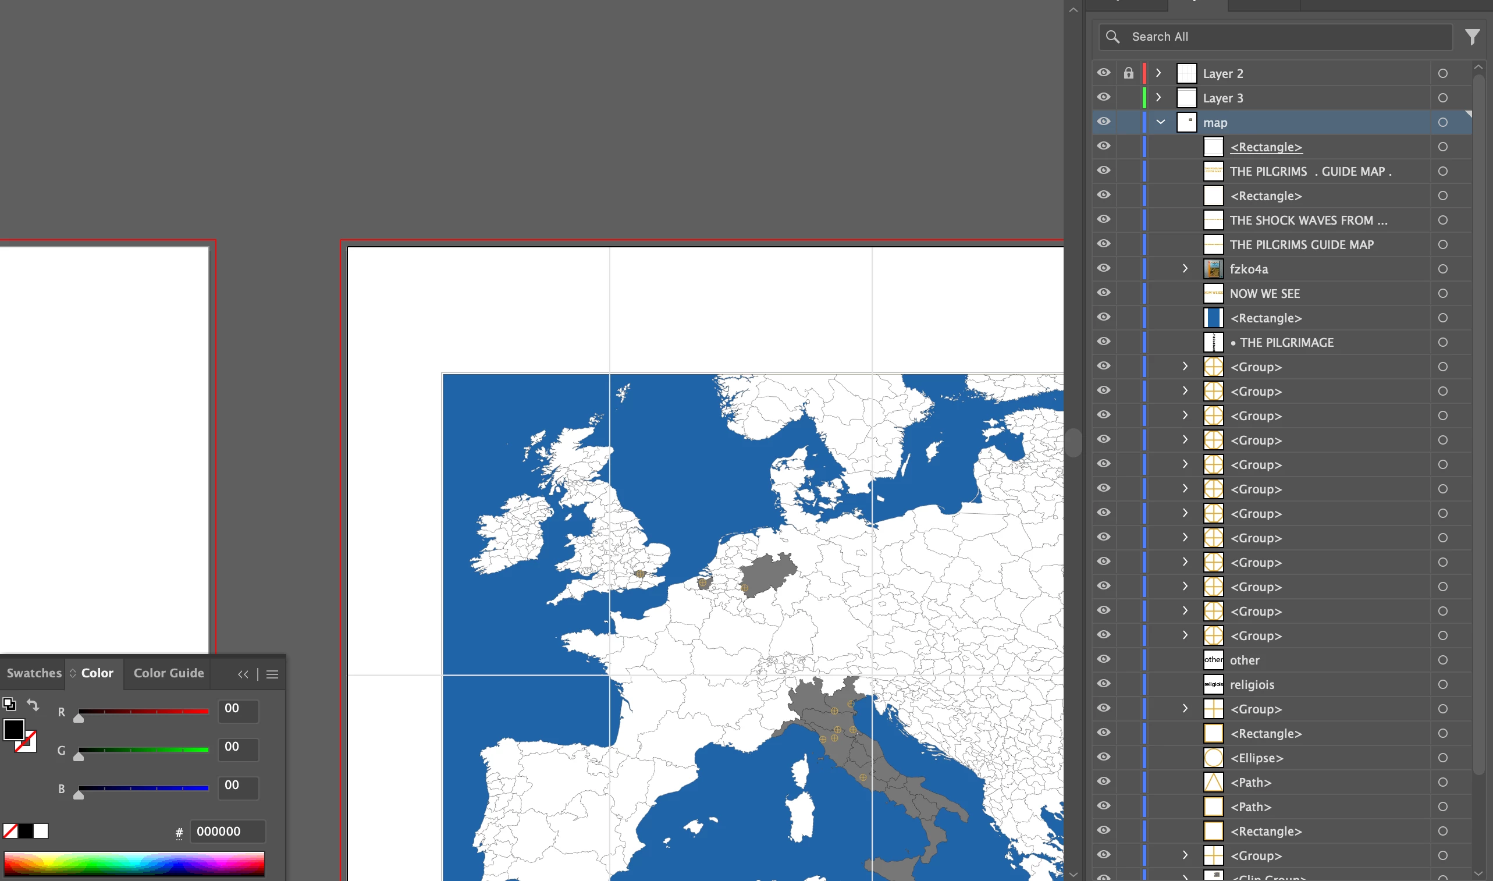
Task: Click the Layers panel filter icon
Action: click(x=1471, y=37)
